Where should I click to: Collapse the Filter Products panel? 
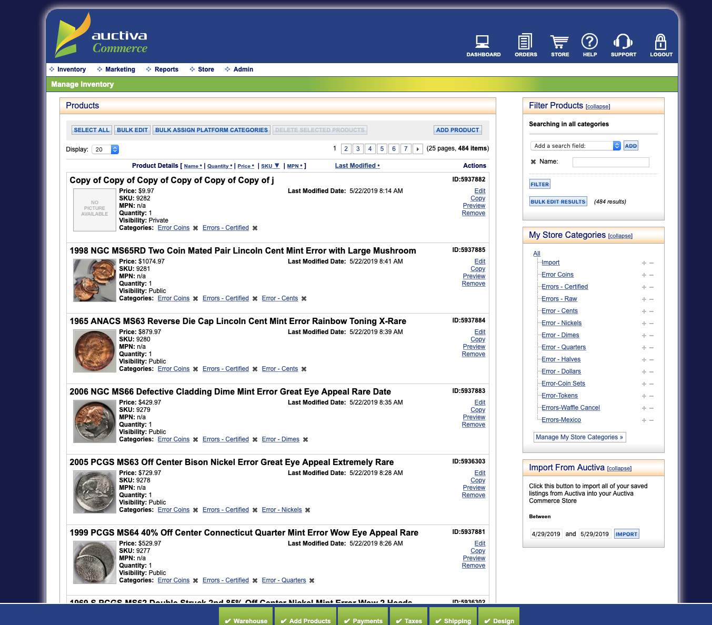pos(598,107)
